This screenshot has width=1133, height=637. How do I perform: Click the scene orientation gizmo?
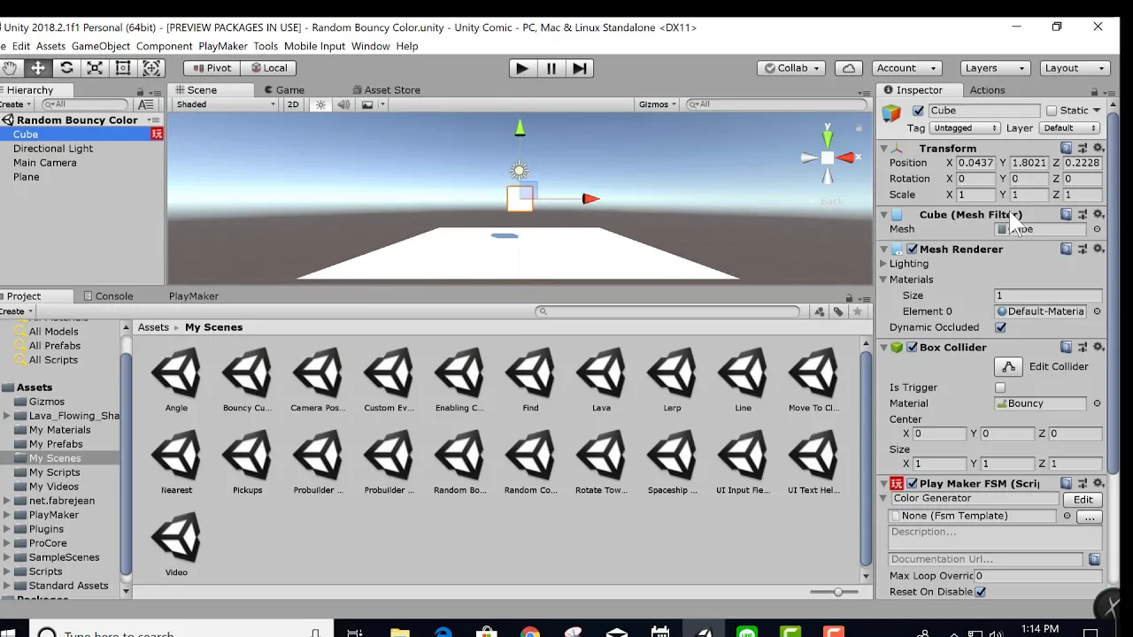pyautogui.click(x=828, y=157)
